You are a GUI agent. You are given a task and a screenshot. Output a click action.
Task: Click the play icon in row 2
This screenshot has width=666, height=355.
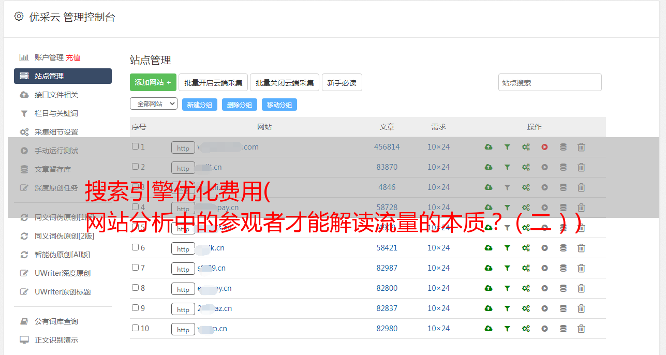(x=544, y=167)
